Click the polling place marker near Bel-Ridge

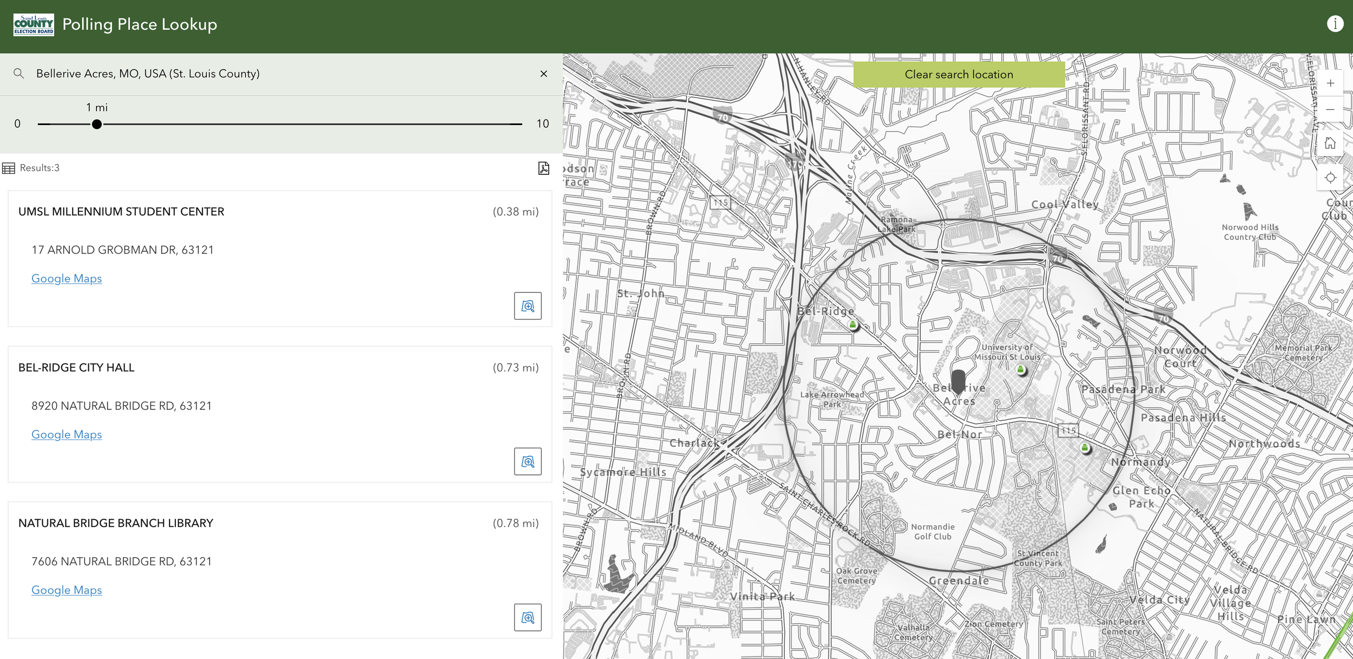point(853,325)
